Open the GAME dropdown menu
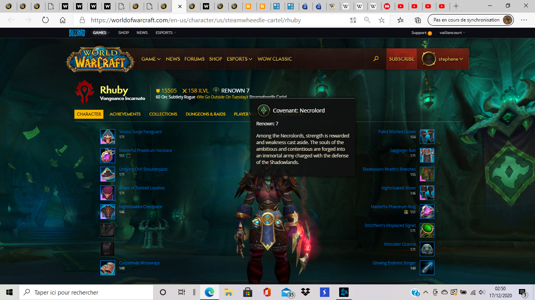This screenshot has height=300, width=535. point(151,59)
